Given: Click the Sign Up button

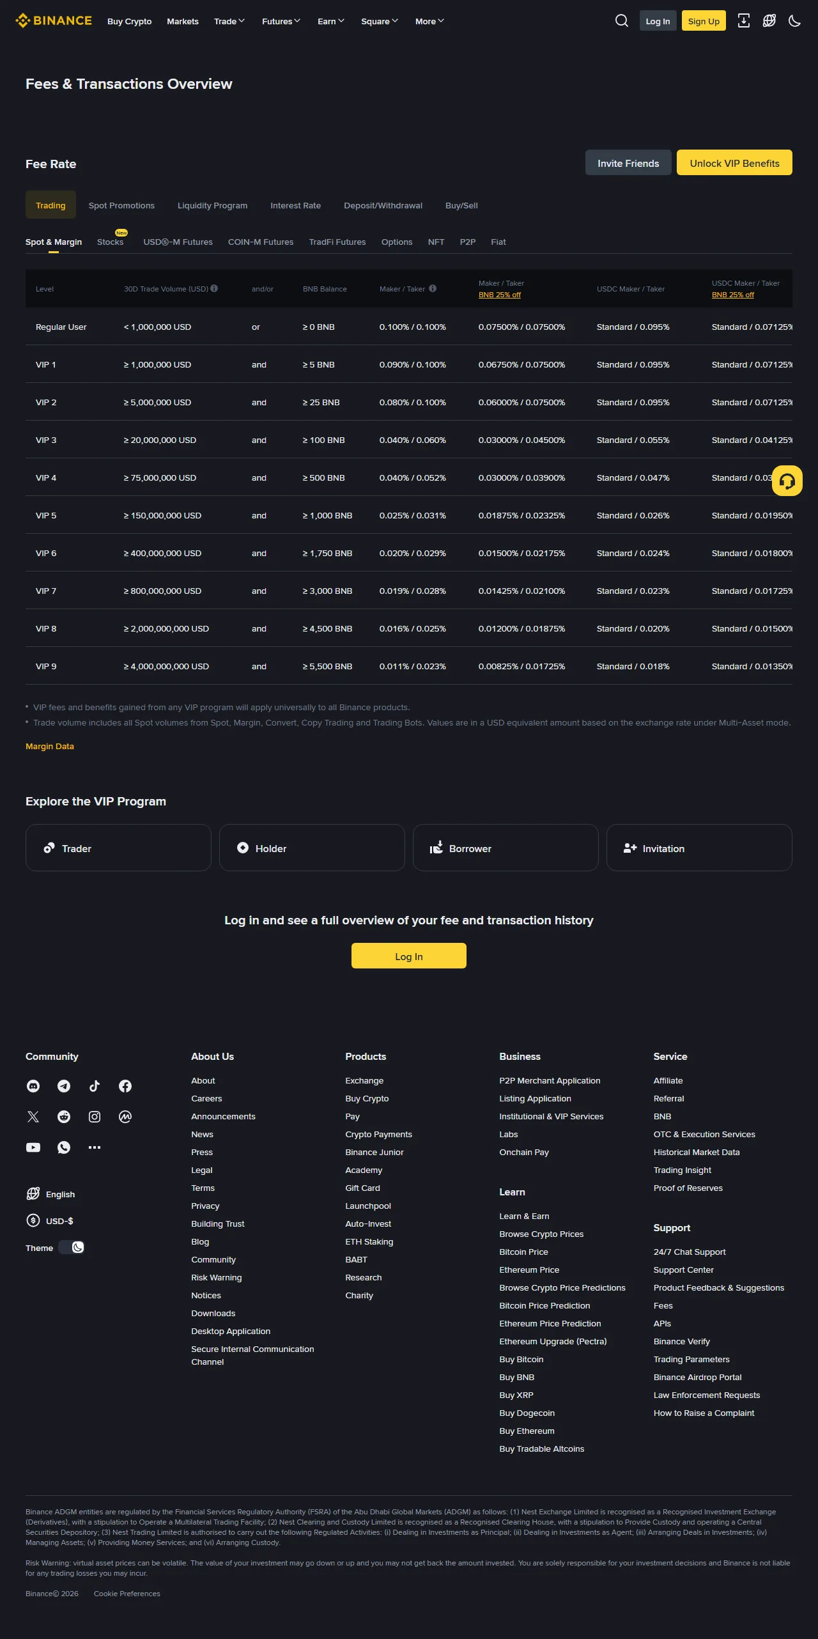Looking at the screenshot, I should click(x=704, y=20).
